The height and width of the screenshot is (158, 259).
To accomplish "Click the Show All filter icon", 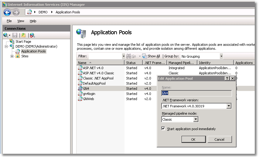I will coord(144,56).
